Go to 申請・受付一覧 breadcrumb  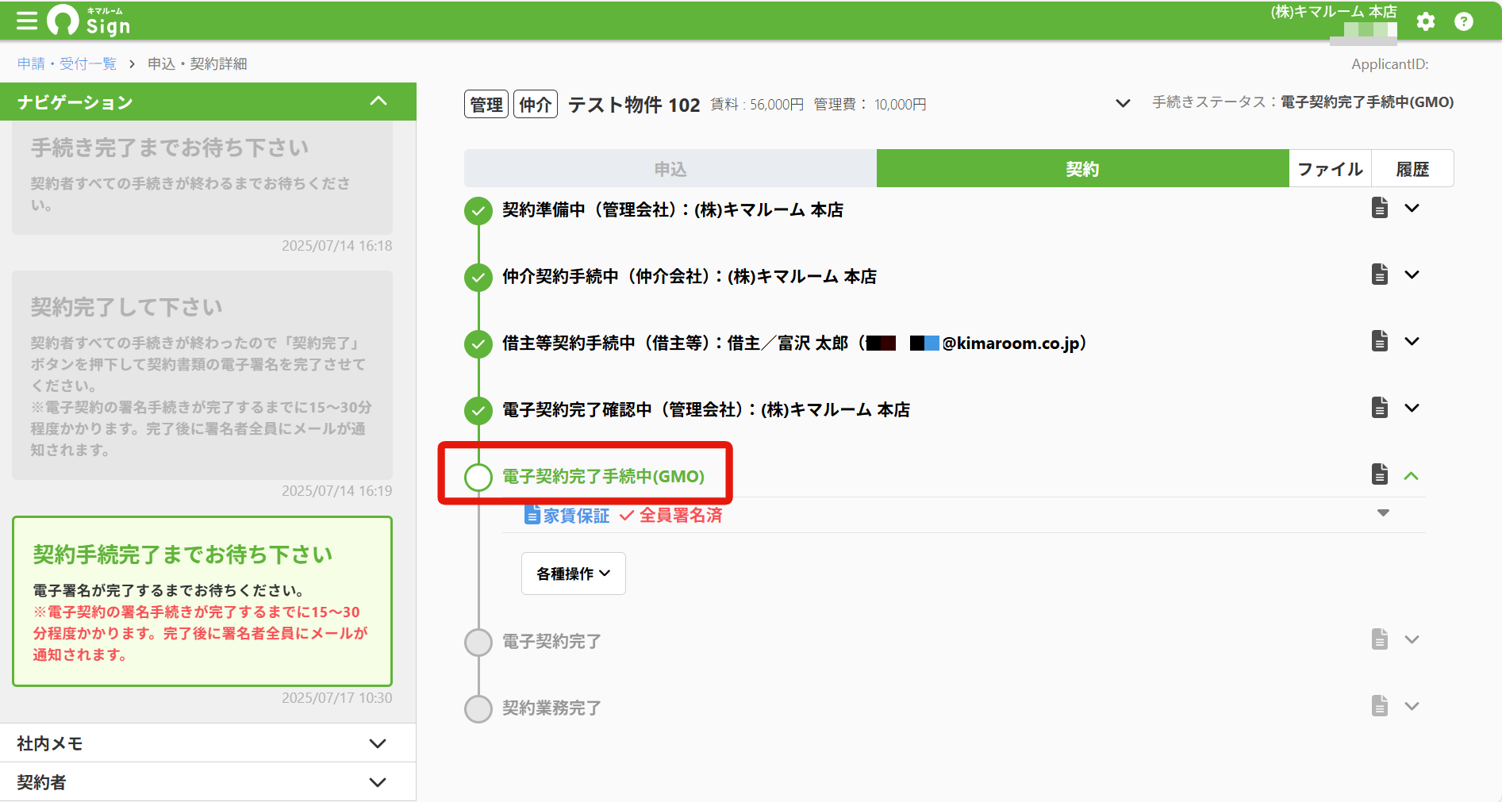click(x=67, y=63)
